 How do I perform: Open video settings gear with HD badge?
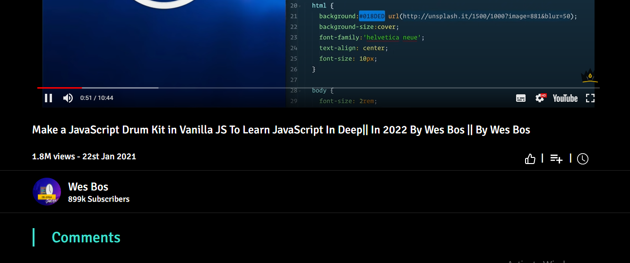coord(540,98)
